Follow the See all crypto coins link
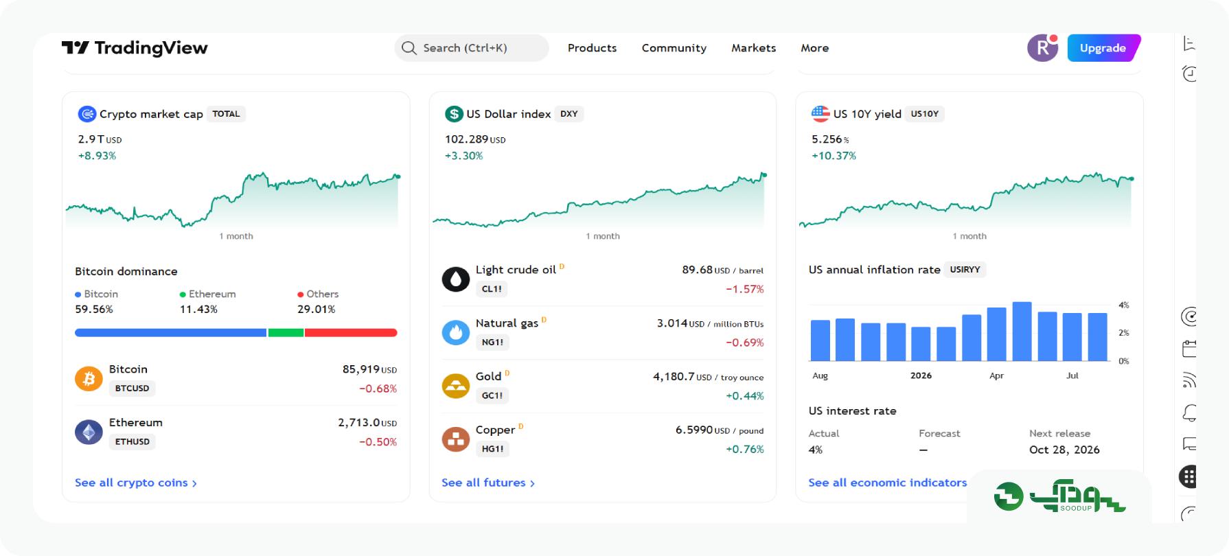 point(136,483)
